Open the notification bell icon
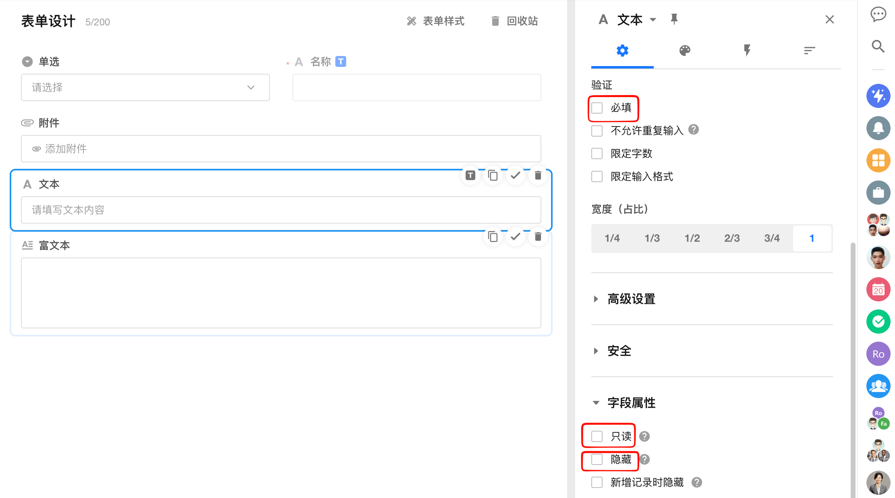 click(x=878, y=128)
